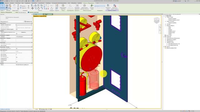This screenshot has width=200, height=112.
Task: Open the Level dropdown in options bar
Action: [23, 12]
